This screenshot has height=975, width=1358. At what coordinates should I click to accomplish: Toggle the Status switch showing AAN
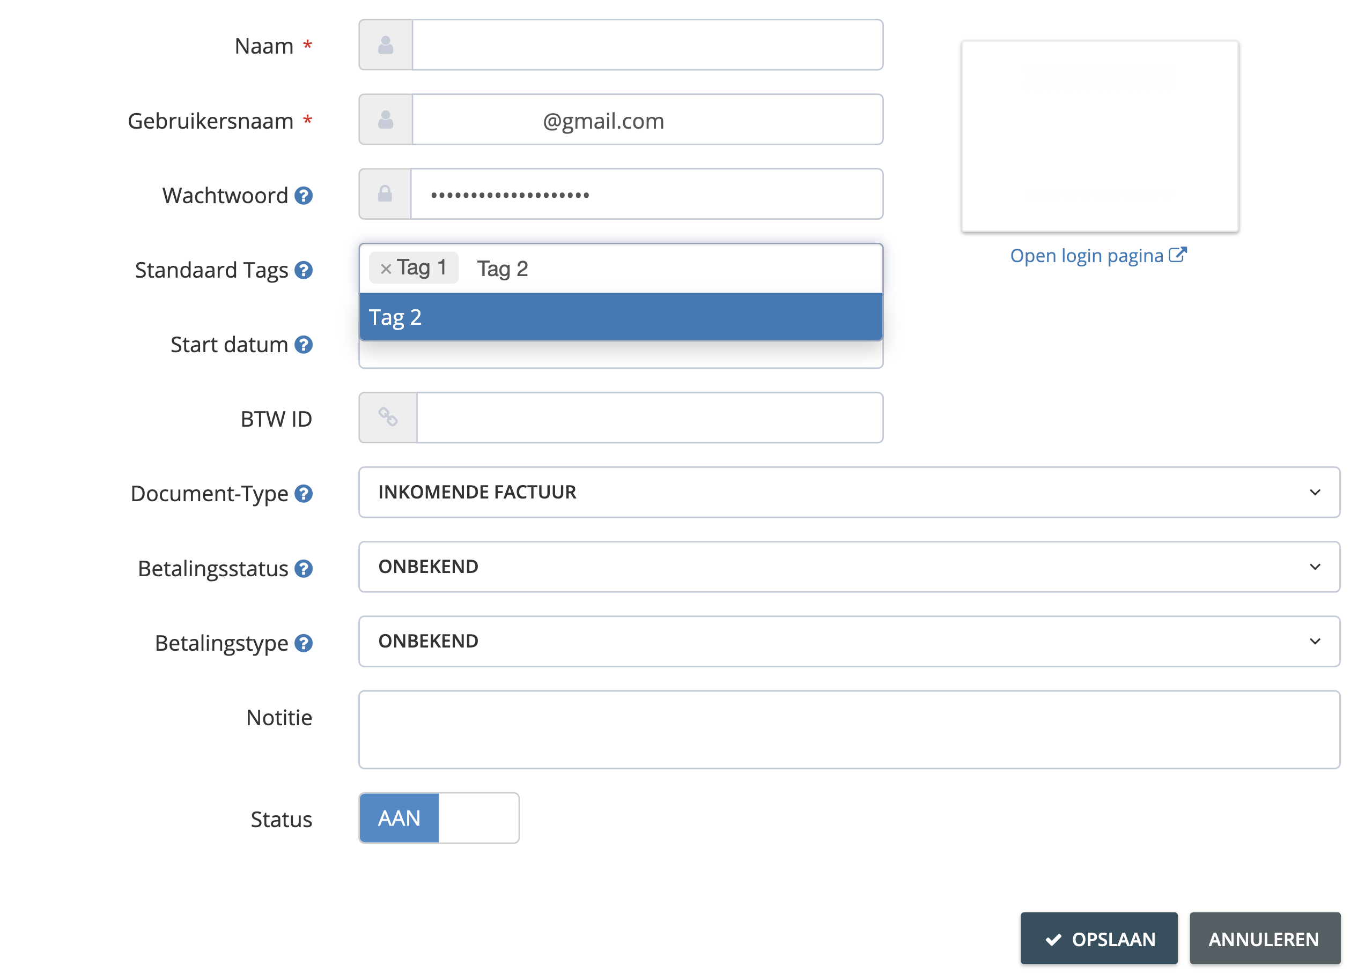click(x=439, y=818)
